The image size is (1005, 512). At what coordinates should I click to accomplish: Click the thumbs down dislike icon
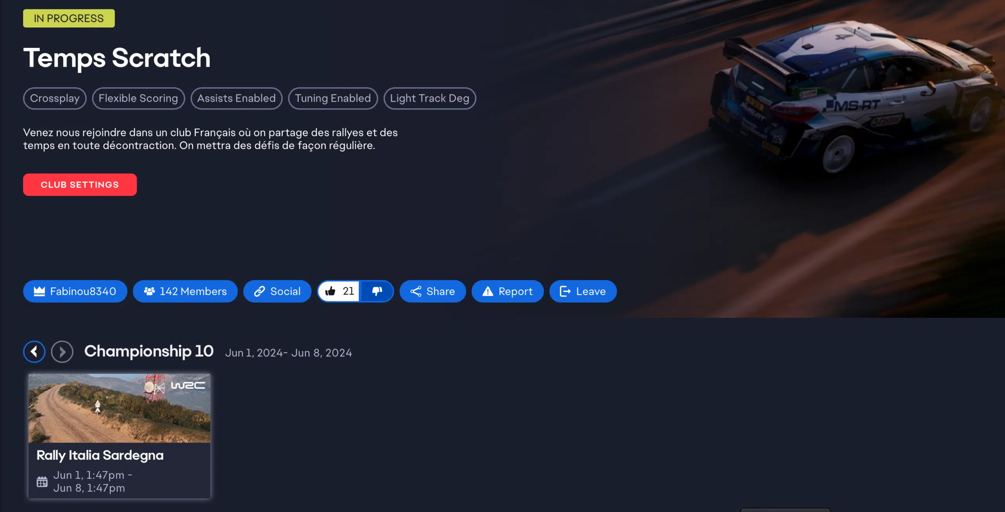pos(377,291)
